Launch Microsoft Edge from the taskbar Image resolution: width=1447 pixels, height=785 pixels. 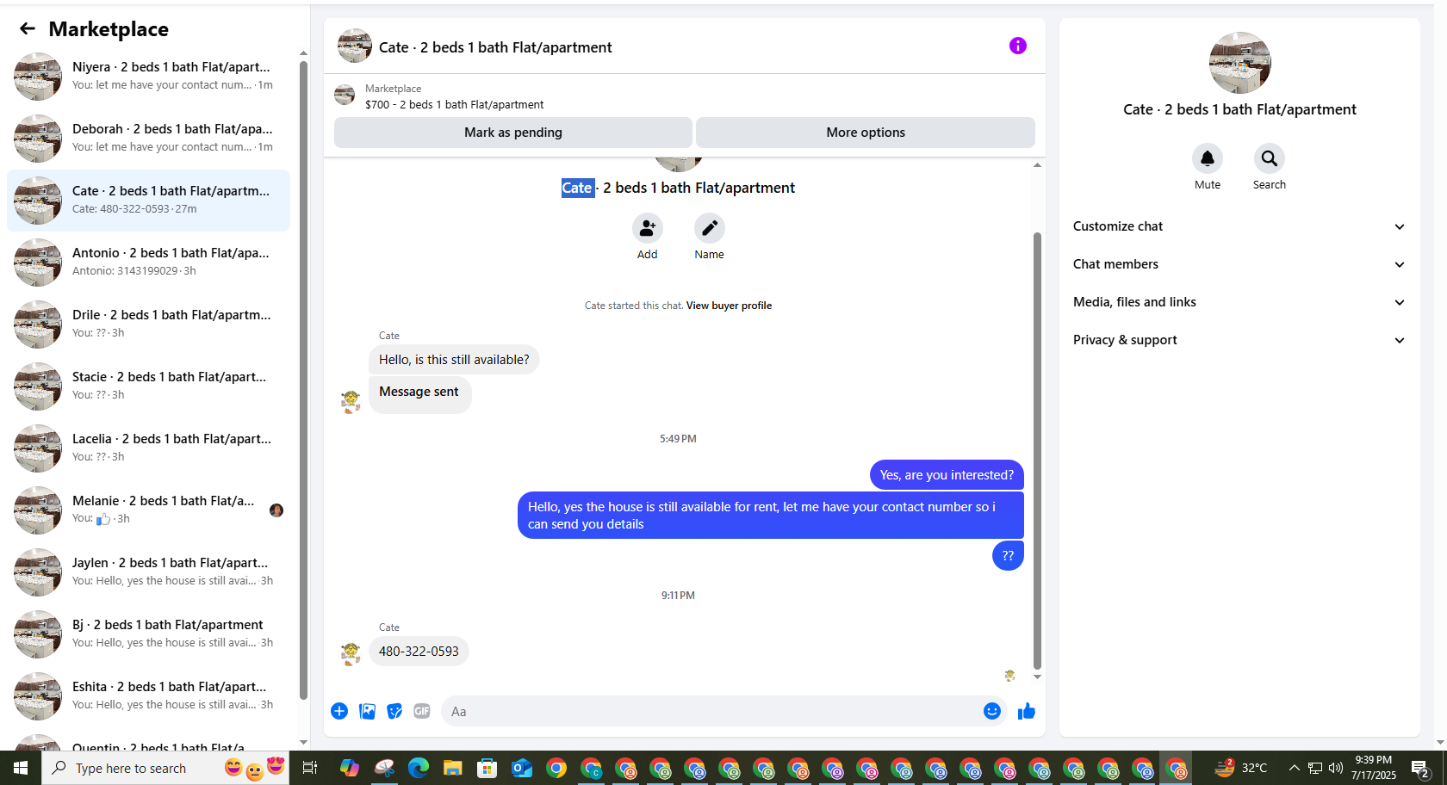point(419,768)
